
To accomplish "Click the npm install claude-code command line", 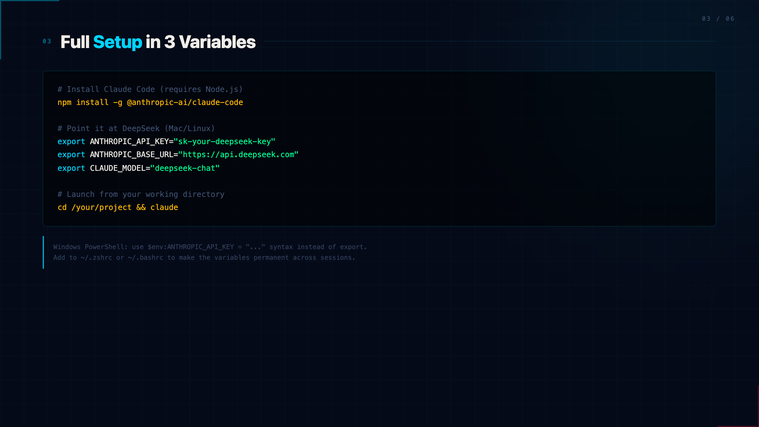I will [x=150, y=102].
